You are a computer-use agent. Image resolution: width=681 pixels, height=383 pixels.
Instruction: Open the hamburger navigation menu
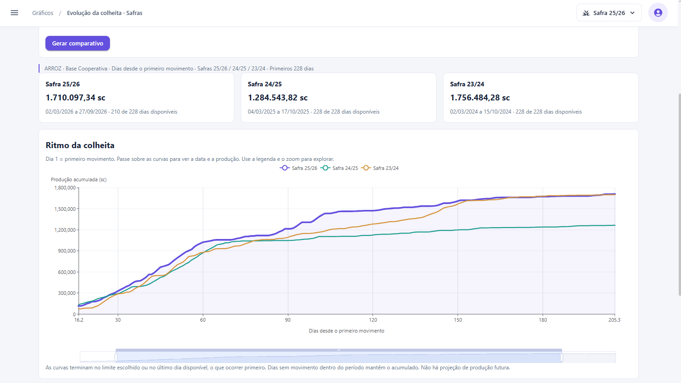[x=15, y=13]
